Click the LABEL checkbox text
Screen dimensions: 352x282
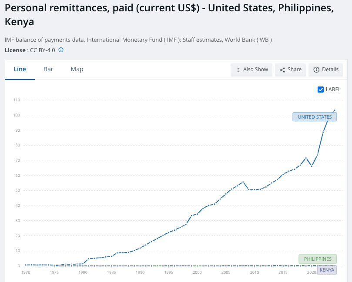point(333,90)
